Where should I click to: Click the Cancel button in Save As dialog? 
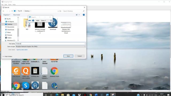pos(80,56)
